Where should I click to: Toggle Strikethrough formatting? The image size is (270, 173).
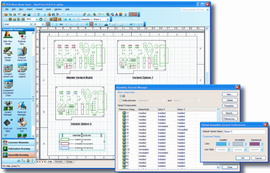[x=61, y=24]
